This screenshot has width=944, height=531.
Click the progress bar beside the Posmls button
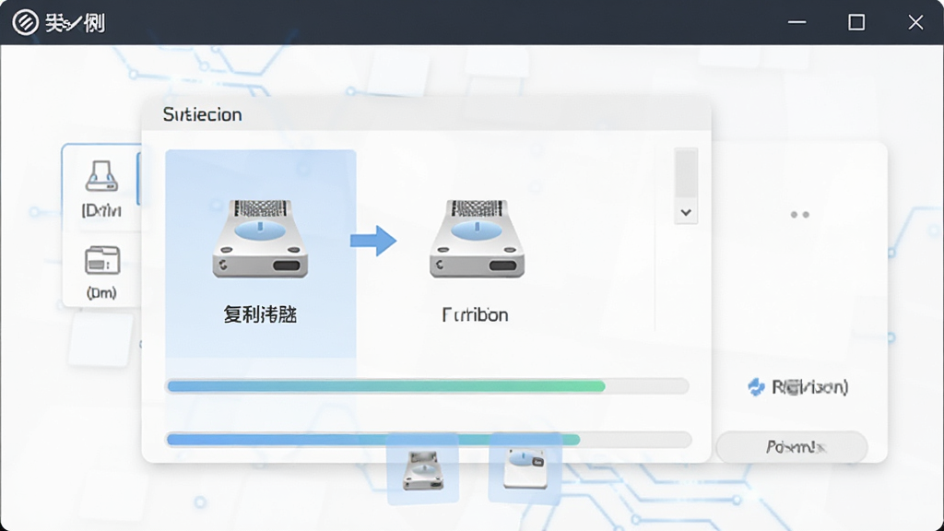(x=429, y=440)
